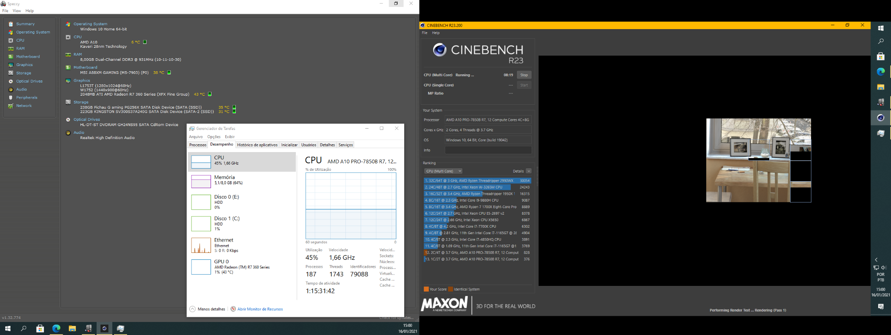The height and width of the screenshot is (335, 891).
Task: Select the Ryzen Threadripper 2990WX ranking row
Action: (x=477, y=181)
